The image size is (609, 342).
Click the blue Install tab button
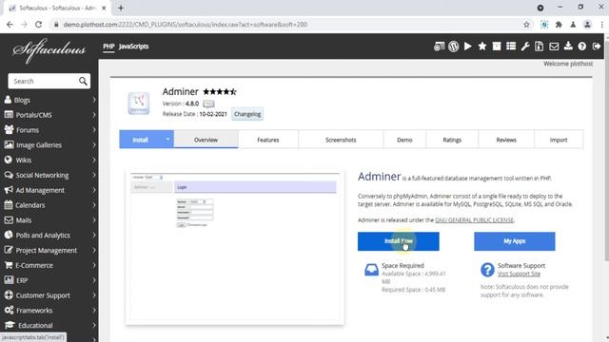click(141, 140)
